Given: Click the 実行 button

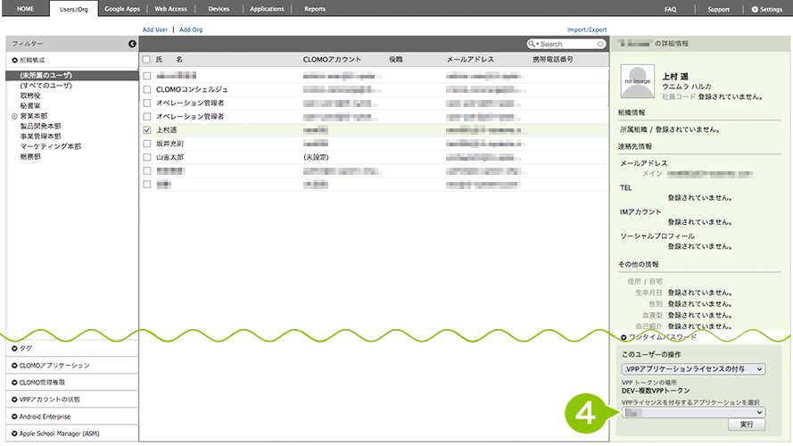Looking at the screenshot, I should (747, 425).
